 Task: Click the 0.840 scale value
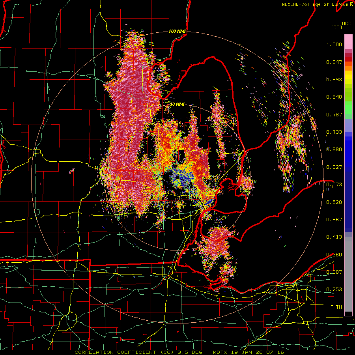334,97
